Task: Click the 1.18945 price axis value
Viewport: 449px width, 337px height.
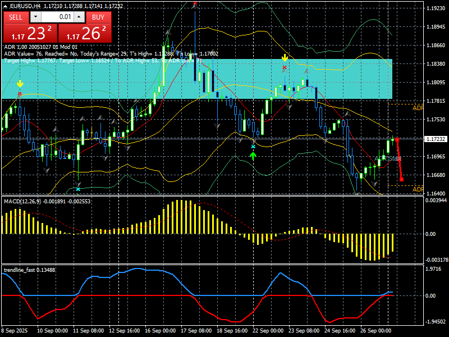Action: click(436, 27)
